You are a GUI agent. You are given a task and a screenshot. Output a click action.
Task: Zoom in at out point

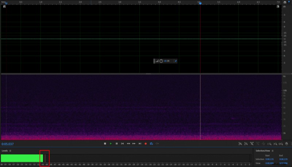[x=275, y=144]
